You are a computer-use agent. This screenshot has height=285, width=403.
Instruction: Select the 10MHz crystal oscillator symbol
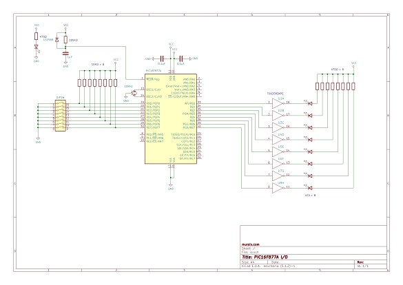click(134, 93)
